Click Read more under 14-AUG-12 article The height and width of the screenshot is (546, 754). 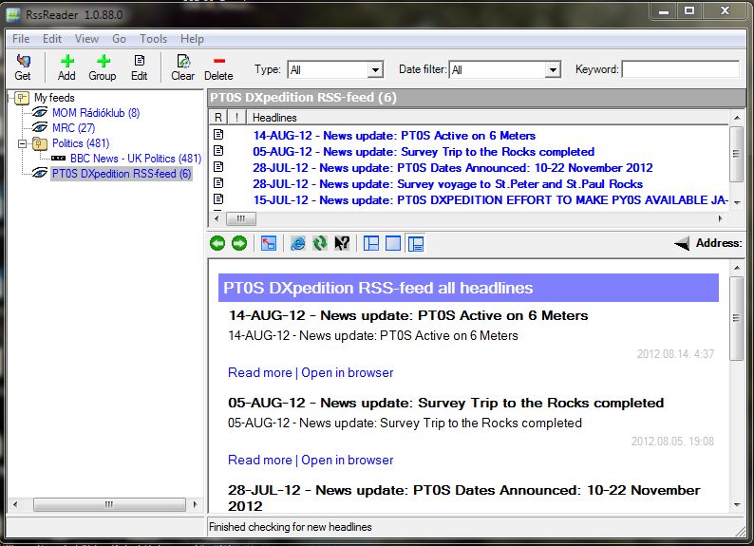click(x=259, y=372)
